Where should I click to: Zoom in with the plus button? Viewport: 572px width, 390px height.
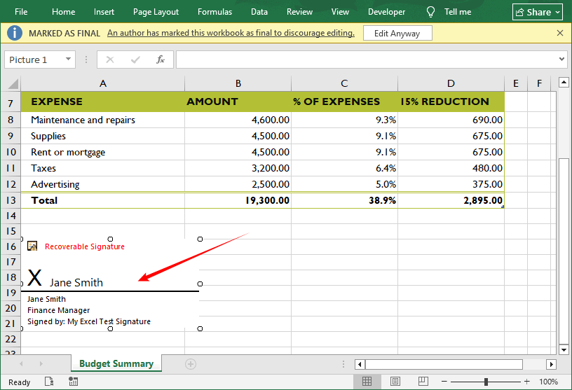point(526,382)
